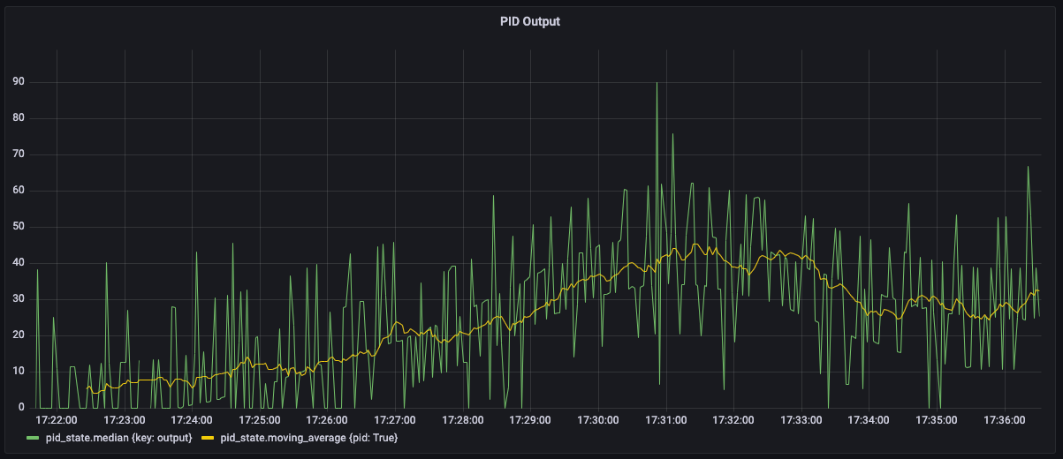Click the green pid_state.median color swatch

pyautogui.click(x=34, y=438)
